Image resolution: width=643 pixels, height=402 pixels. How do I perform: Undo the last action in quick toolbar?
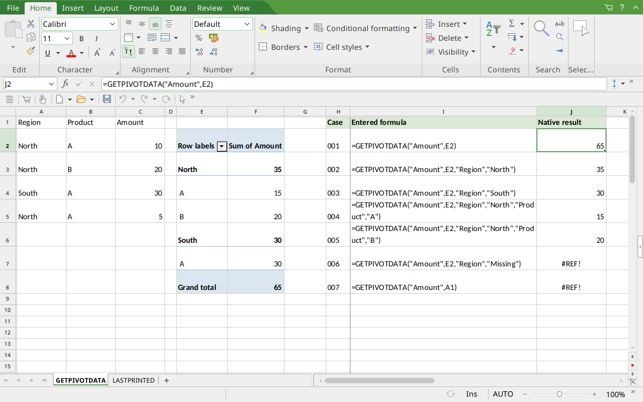click(x=122, y=99)
